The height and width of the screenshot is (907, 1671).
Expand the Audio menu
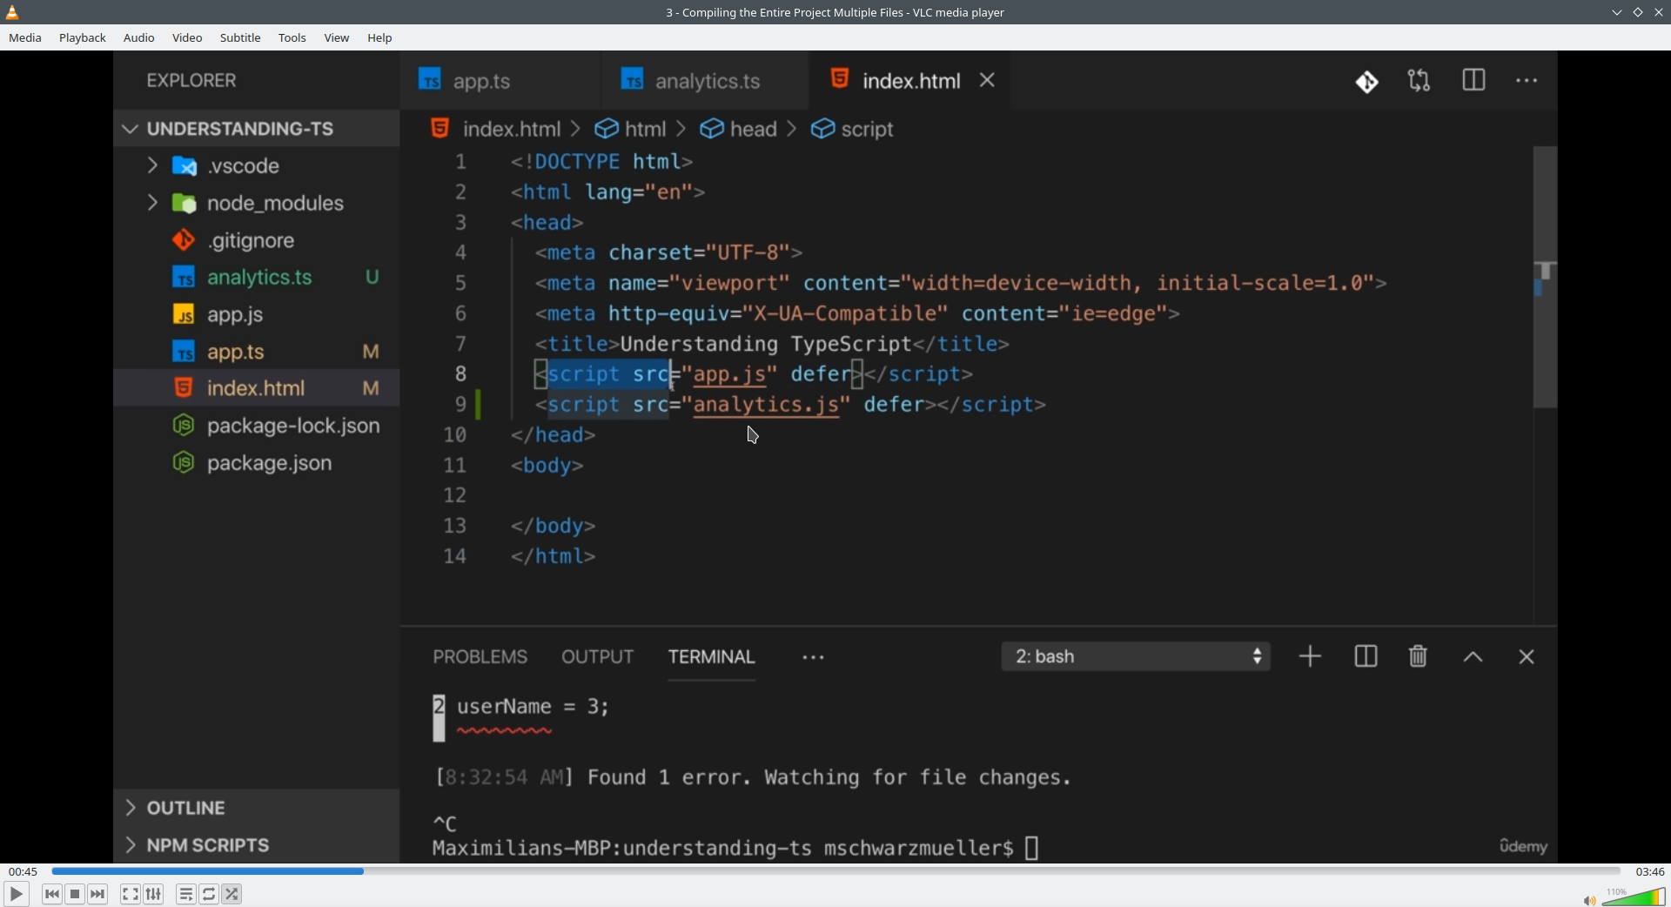coord(139,37)
